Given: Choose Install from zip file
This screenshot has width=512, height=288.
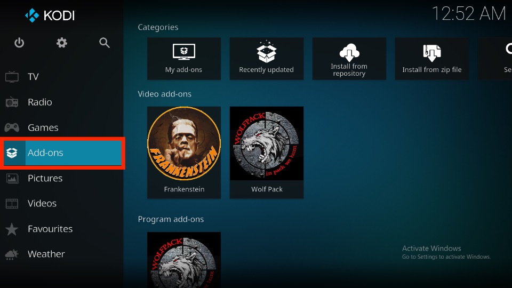Looking at the screenshot, I should (431, 59).
